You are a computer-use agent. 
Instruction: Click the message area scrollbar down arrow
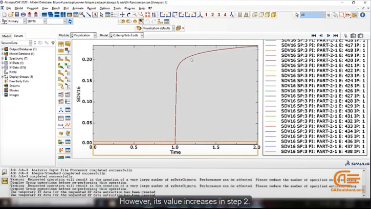click(x=364, y=195)
